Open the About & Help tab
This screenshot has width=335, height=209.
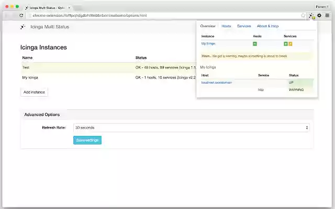click(267, 26)
